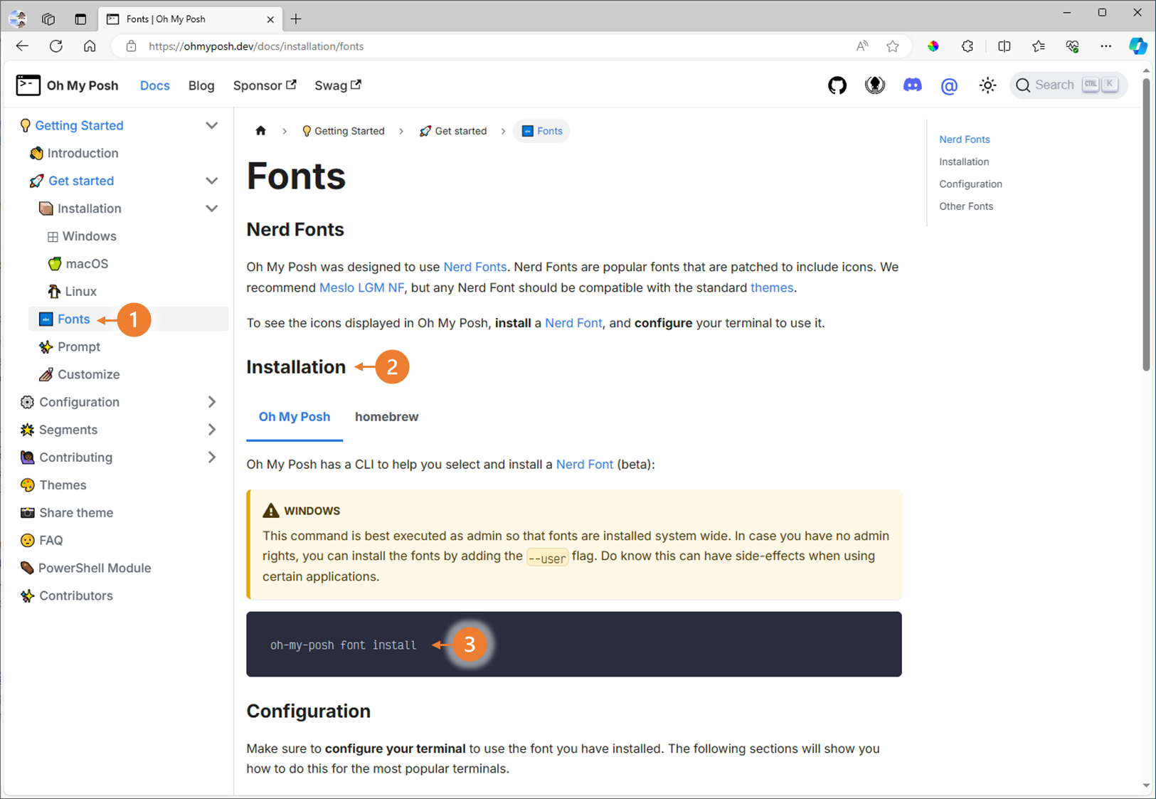
Task: Open browser Extensions puzzle icon
Action: click(x=967, y=46)
